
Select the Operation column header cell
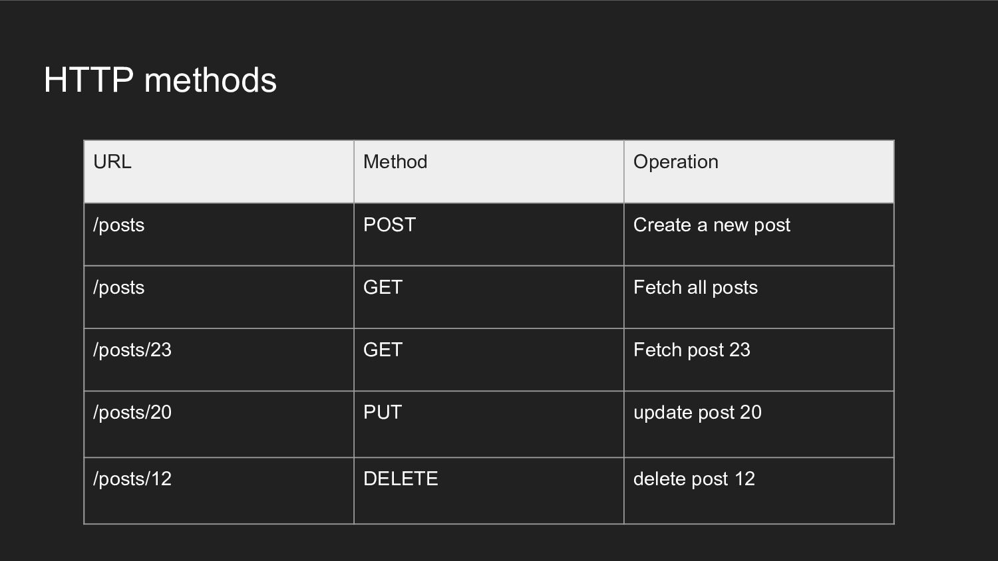758,171
